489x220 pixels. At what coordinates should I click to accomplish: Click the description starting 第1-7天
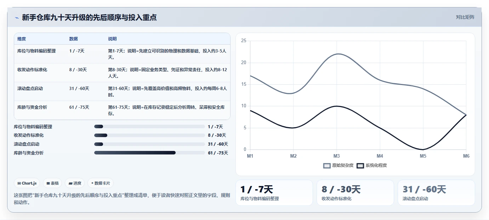167,54
